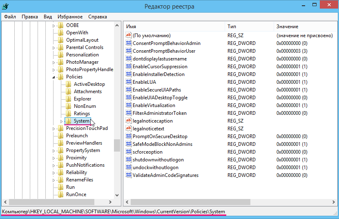339x219 pixels.
Task: Select the PreviewHandlers key
Action: click(x=84, y=143)
